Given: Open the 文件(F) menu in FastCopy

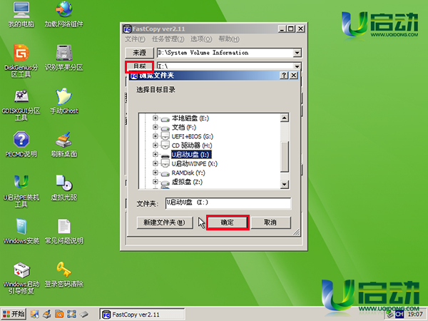Looking at the screenshot, I should point(135,39).
